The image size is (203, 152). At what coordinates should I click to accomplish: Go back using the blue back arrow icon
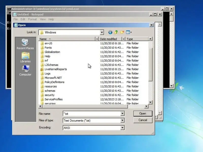110,32
